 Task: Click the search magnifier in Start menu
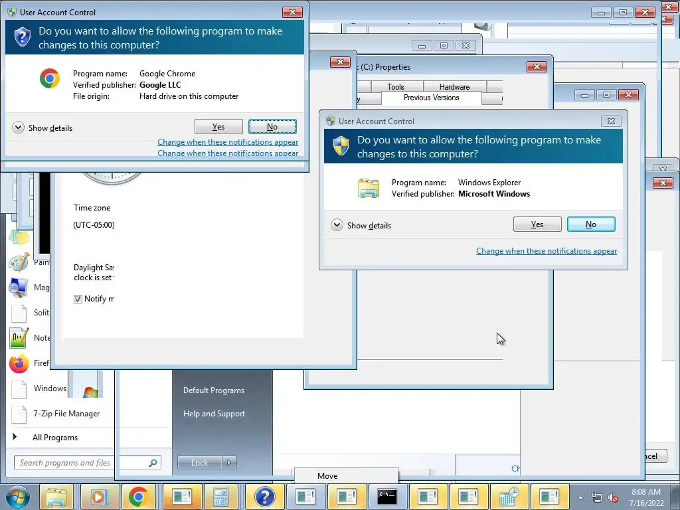(x=153, y=463)
